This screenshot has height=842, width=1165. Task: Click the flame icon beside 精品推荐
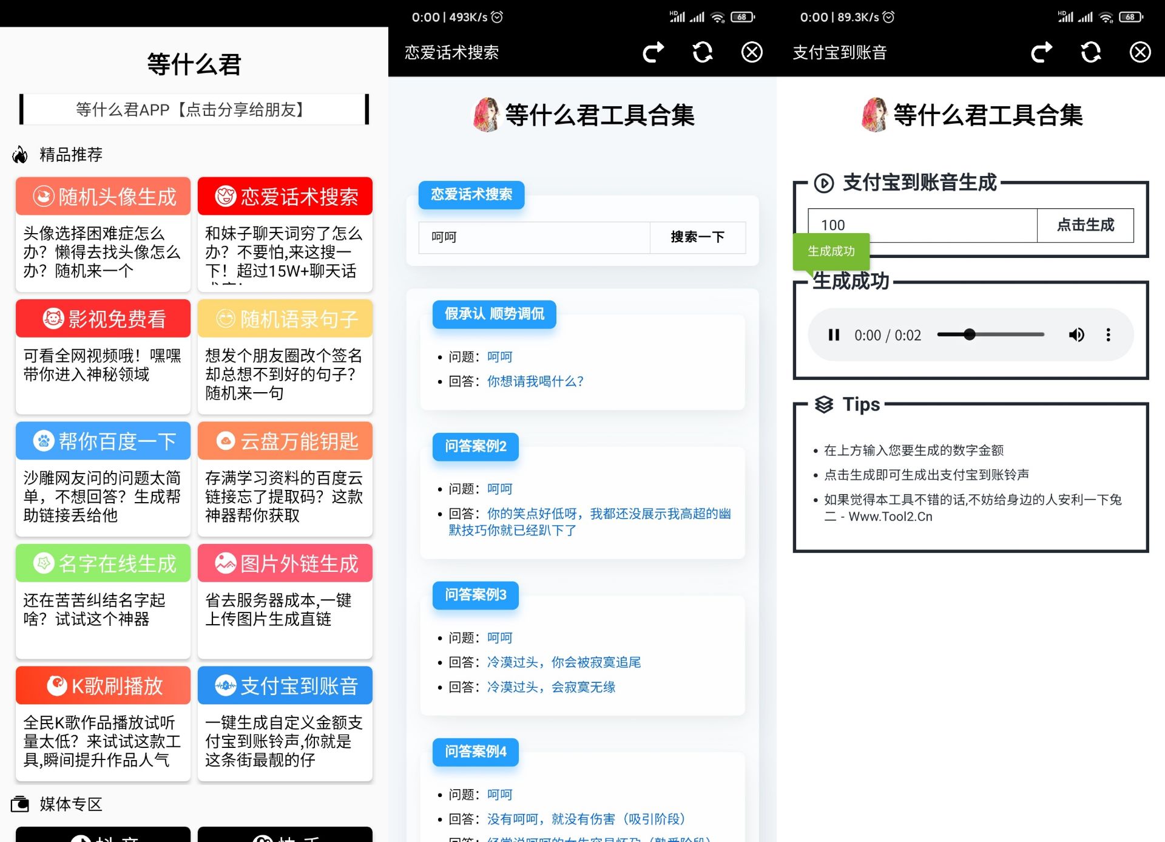[20, 155]
